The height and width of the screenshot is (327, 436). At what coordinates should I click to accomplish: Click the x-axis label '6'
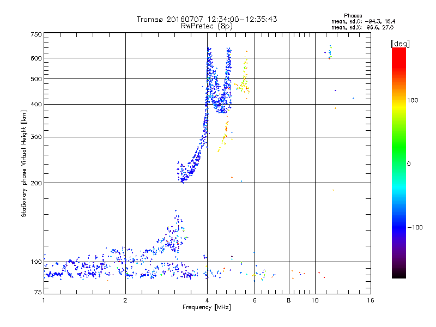coord(255,300)
